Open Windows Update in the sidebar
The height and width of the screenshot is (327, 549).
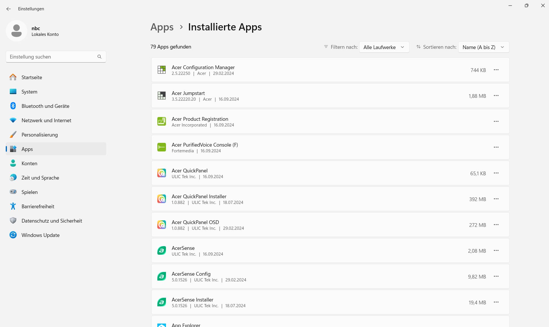(40, 235)
